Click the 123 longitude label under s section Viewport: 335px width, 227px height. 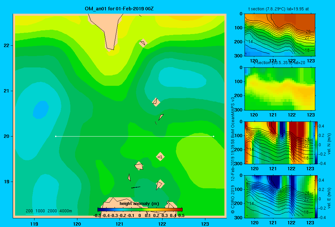click(311, 115)
